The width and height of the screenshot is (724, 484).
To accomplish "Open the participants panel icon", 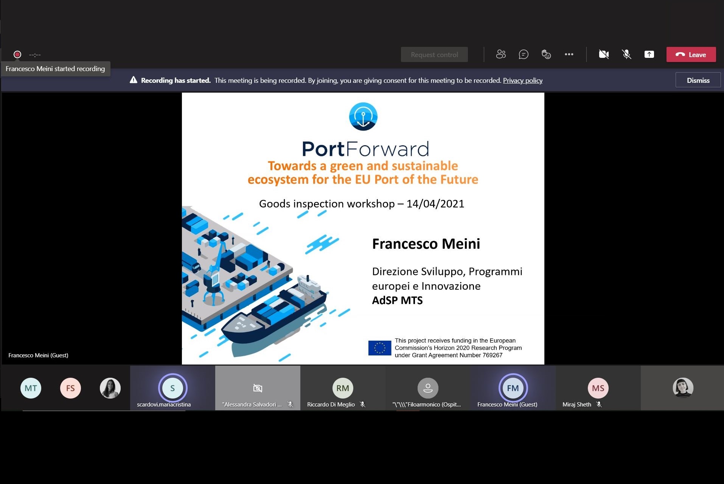I will [501, 54].
